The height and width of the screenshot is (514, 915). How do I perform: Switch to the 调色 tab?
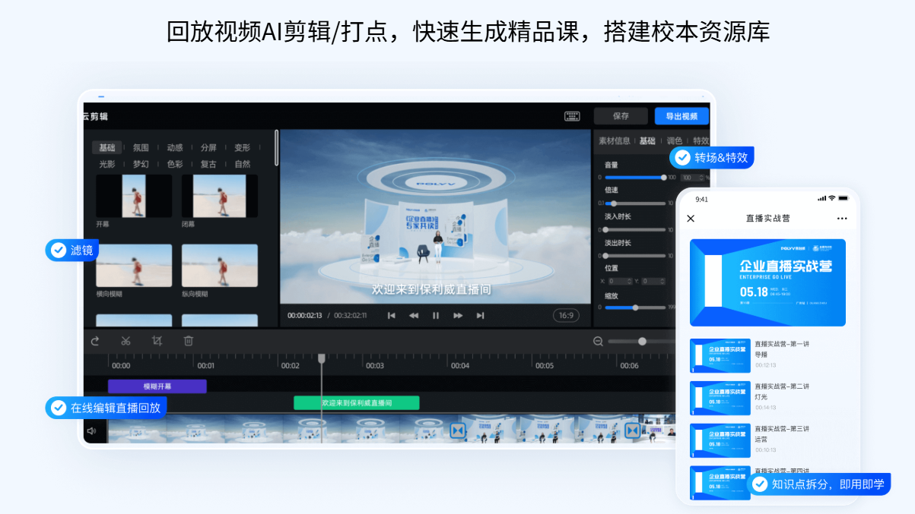(x=674, y=140)
